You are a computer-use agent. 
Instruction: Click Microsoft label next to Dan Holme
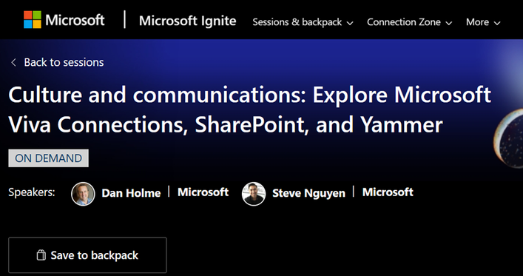click(x=203, y=192)
